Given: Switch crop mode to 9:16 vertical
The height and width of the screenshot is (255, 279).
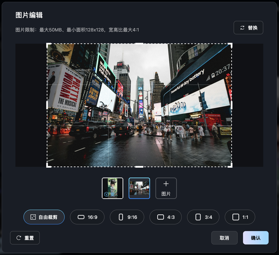Looking at the screenshot, I should pyautogui.click(x=127, y=217).
